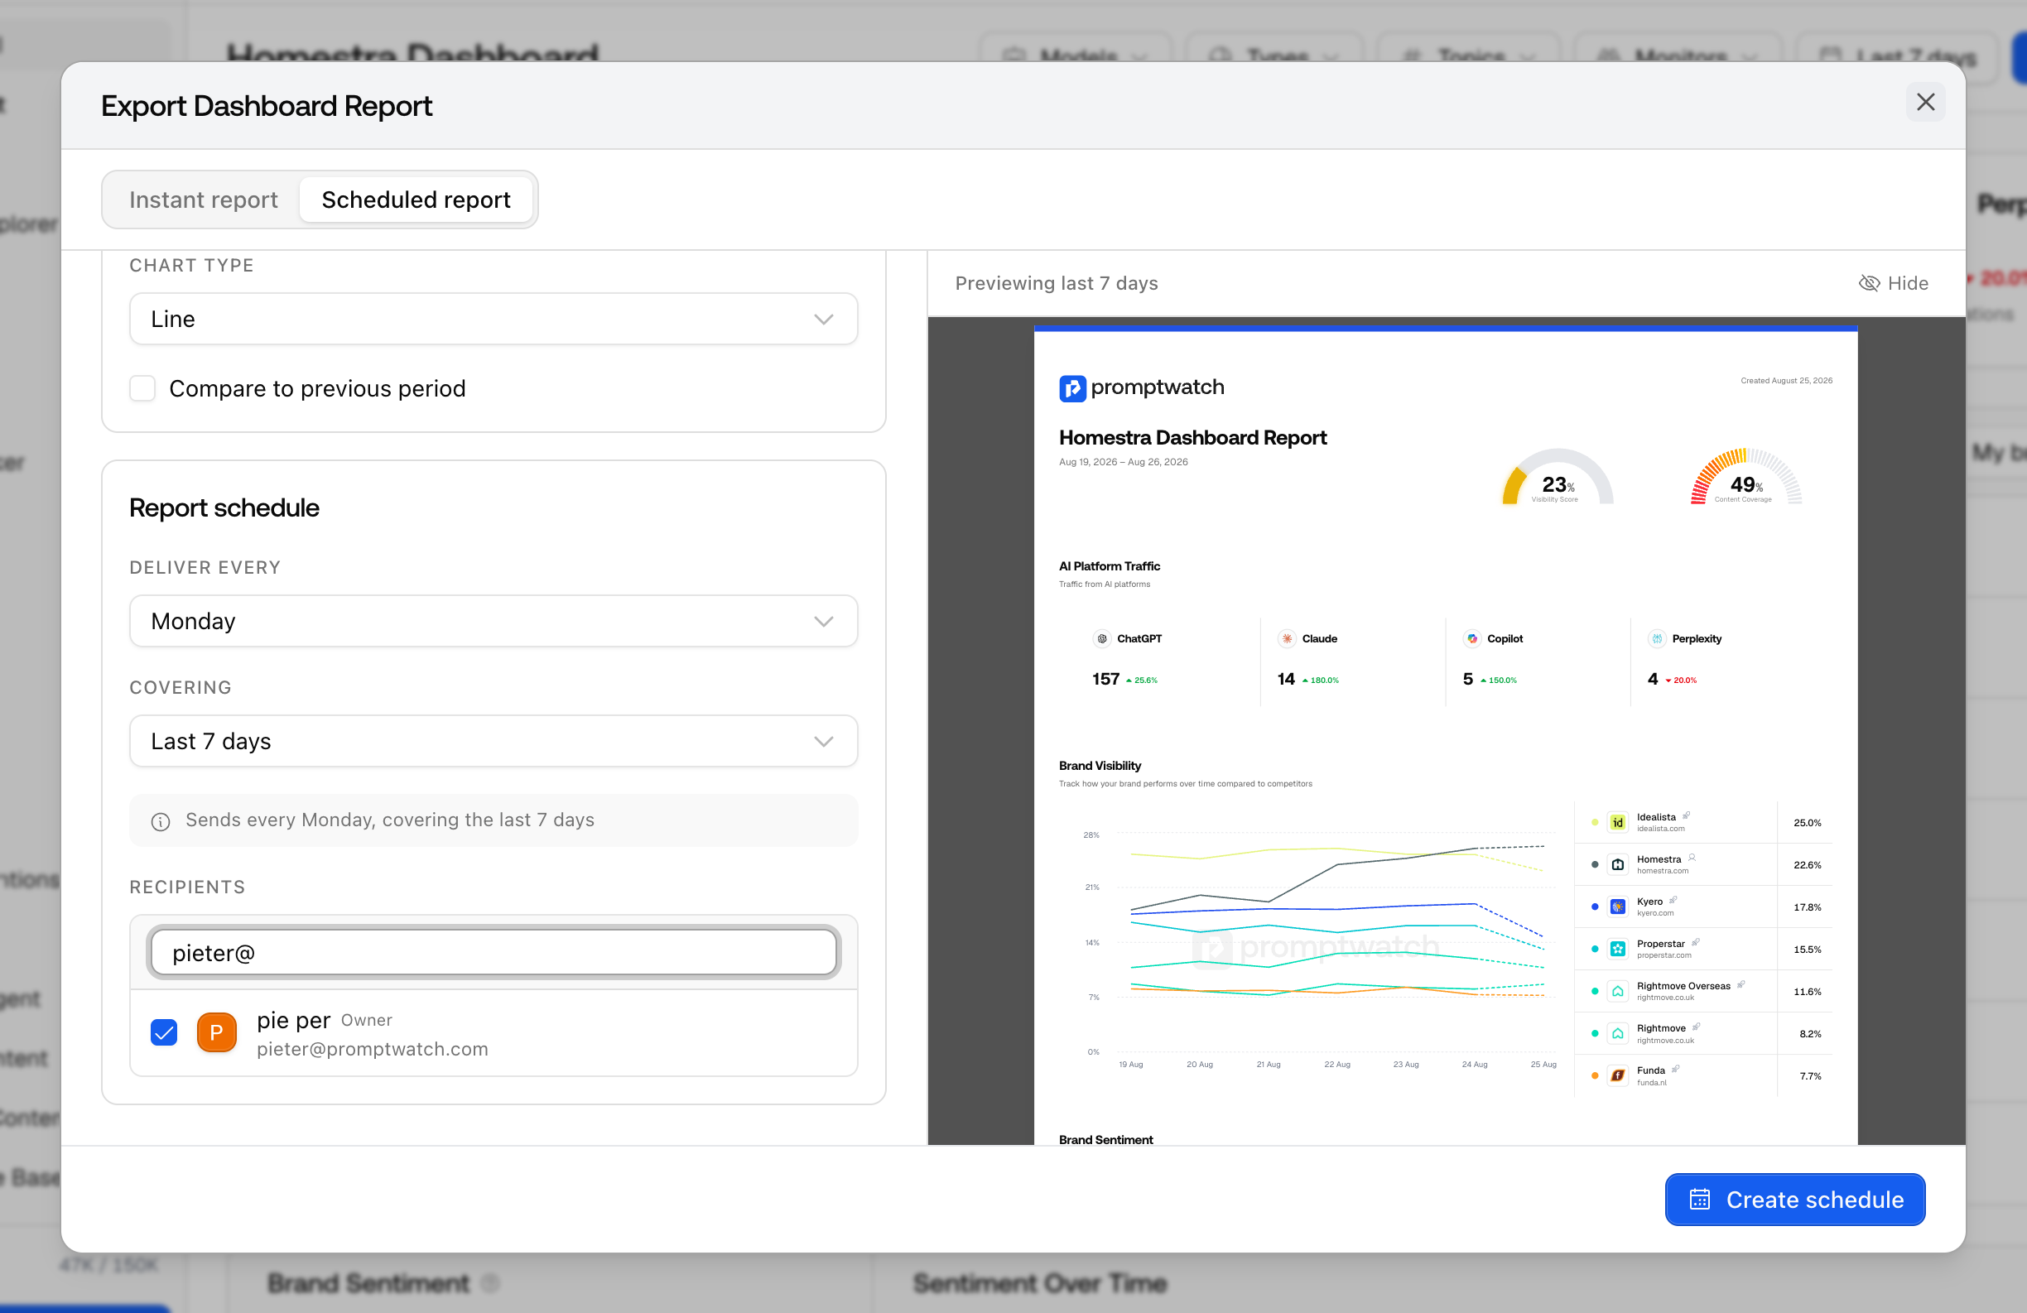2027x1313 pixels.
Task: Click the pieter@promptwatch.com email text
Action: [x=372, y=1049]
